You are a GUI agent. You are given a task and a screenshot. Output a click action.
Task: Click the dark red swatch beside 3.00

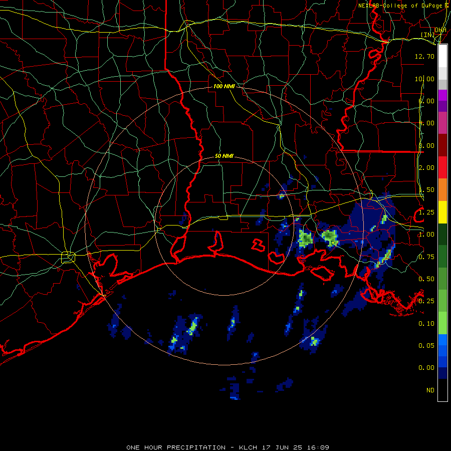pyautogui.click(x=442, y=145)
